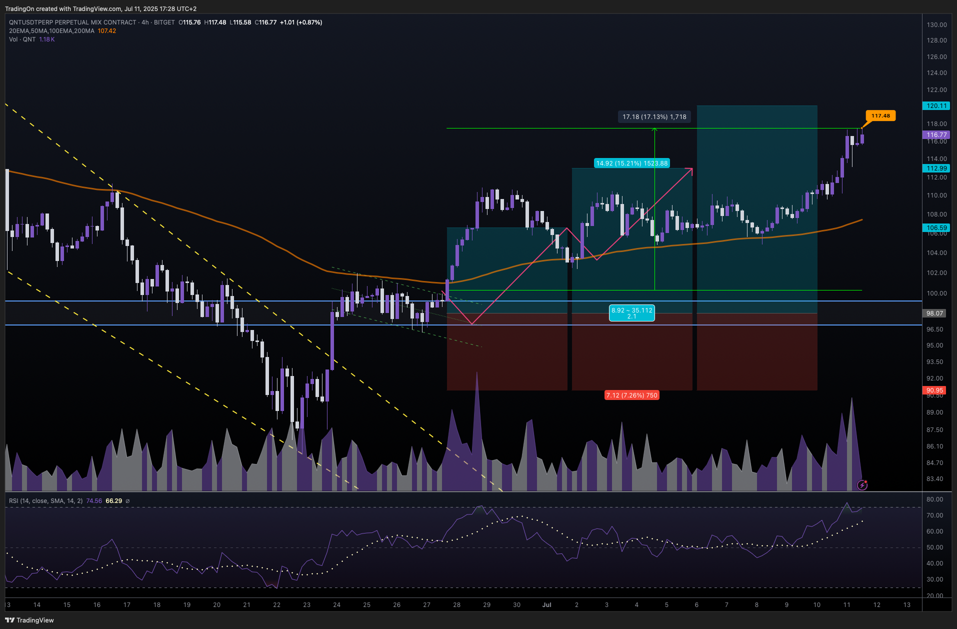The height and width of the screenshot is (629, 957).
Task: Click the RSI value 74.56
Action: pyautogui.click(x=94, y=501)
